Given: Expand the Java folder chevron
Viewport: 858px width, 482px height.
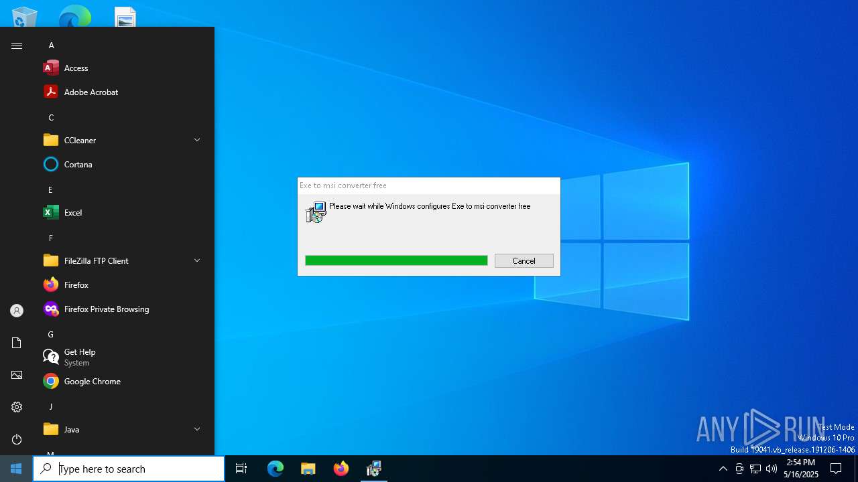Looking at the screenshot, I should point(197,429).
